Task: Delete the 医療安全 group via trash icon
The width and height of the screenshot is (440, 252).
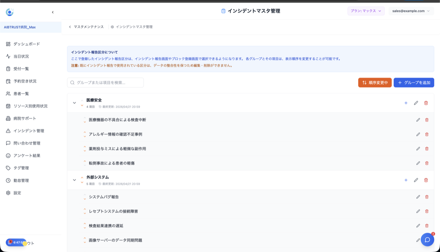Action: [x=426, y=103]
